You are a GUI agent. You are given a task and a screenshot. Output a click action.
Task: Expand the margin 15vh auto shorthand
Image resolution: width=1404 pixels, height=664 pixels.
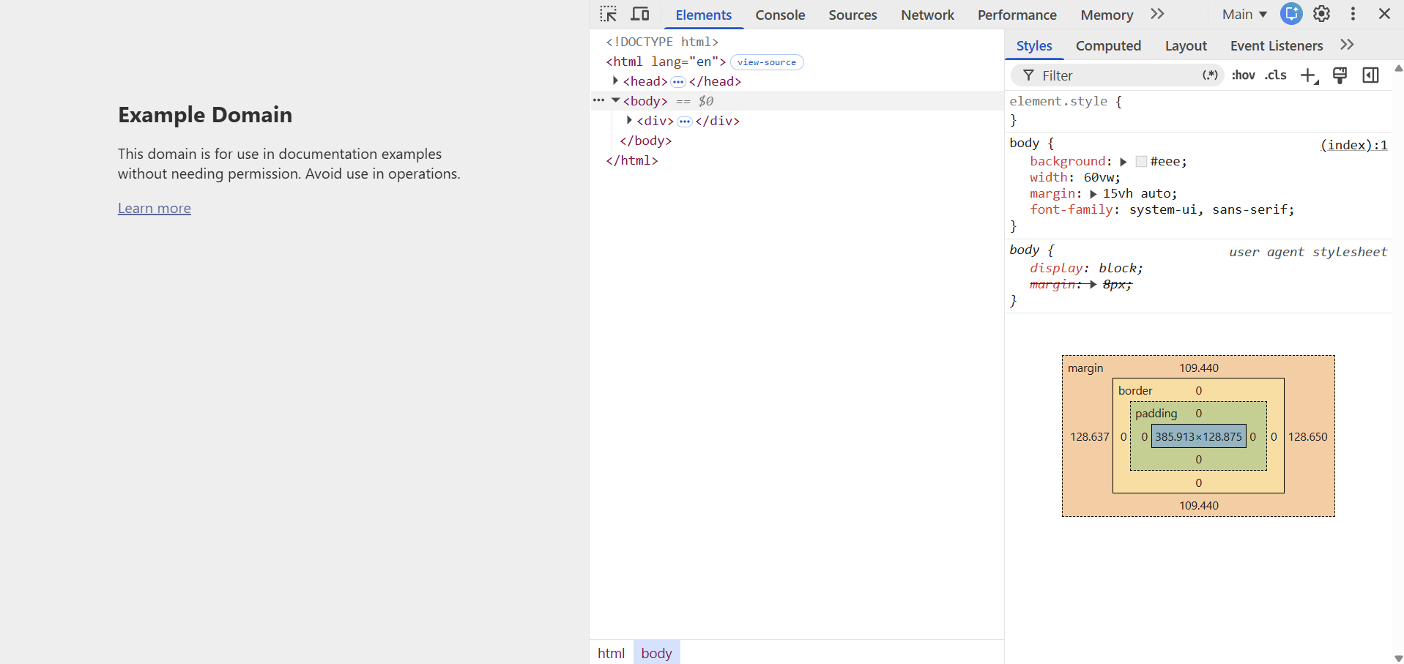point(1093,194)
